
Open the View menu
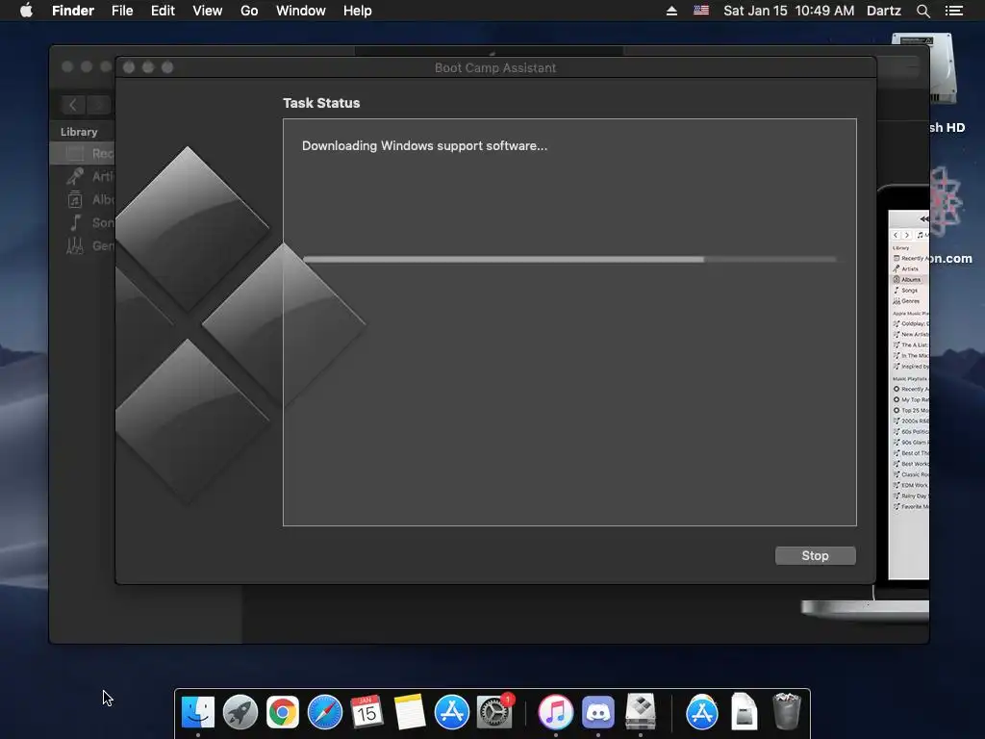(208, 11)
